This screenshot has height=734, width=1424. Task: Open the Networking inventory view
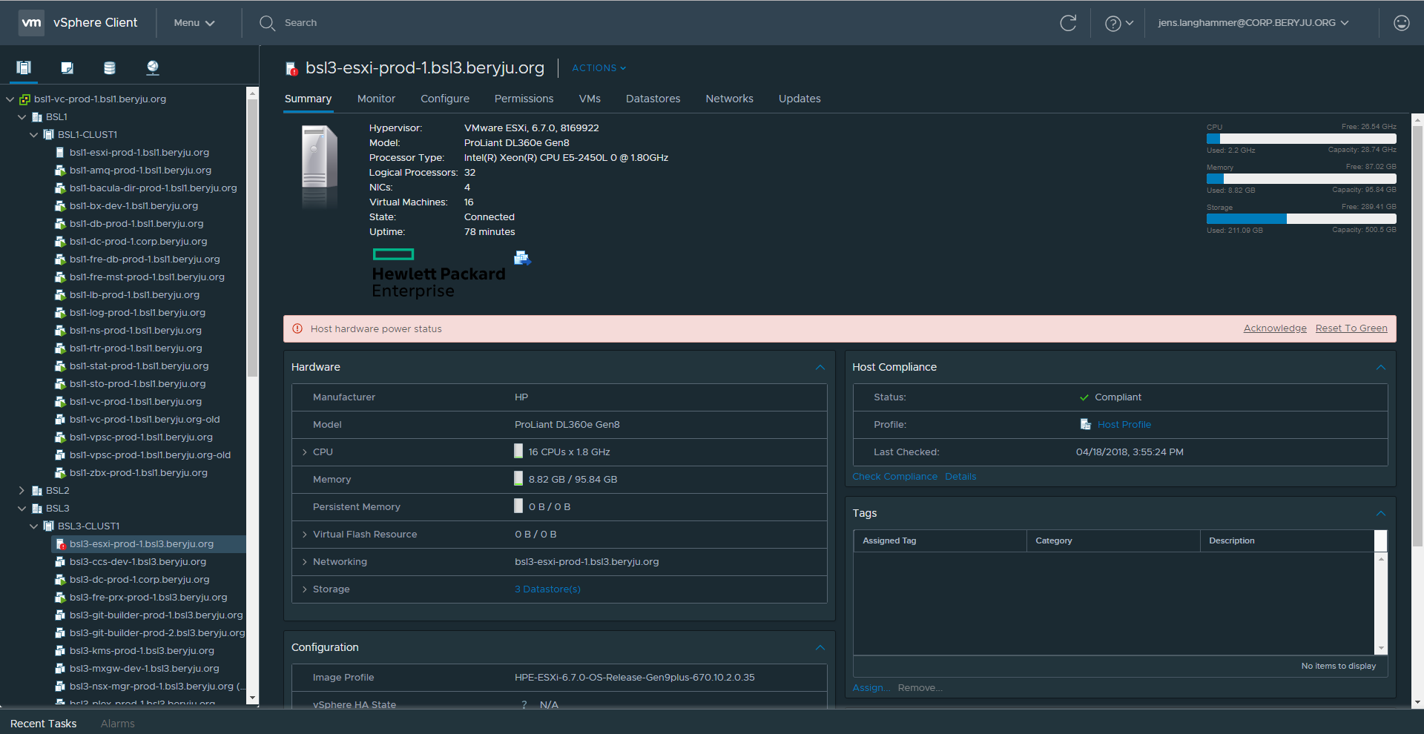tap(153, 67)
